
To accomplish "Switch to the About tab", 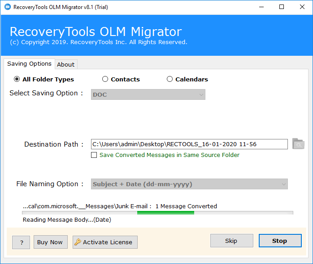I will (x=66, y=64).
